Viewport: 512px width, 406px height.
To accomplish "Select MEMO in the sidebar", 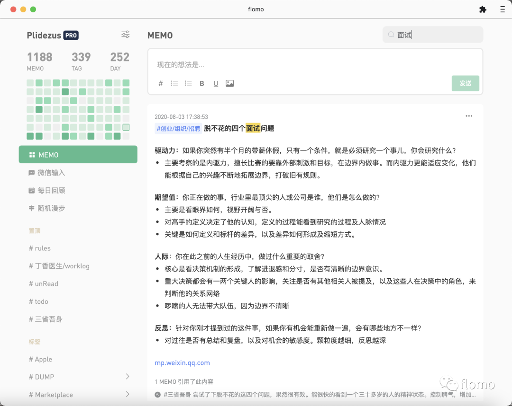I will 78,154.
